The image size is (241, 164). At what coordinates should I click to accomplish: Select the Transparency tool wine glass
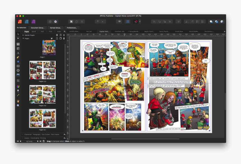tap(18, 91)
